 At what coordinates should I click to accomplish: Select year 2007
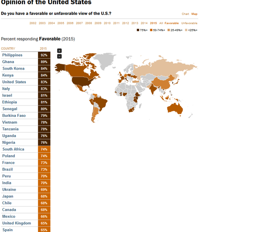click(80, 23)
